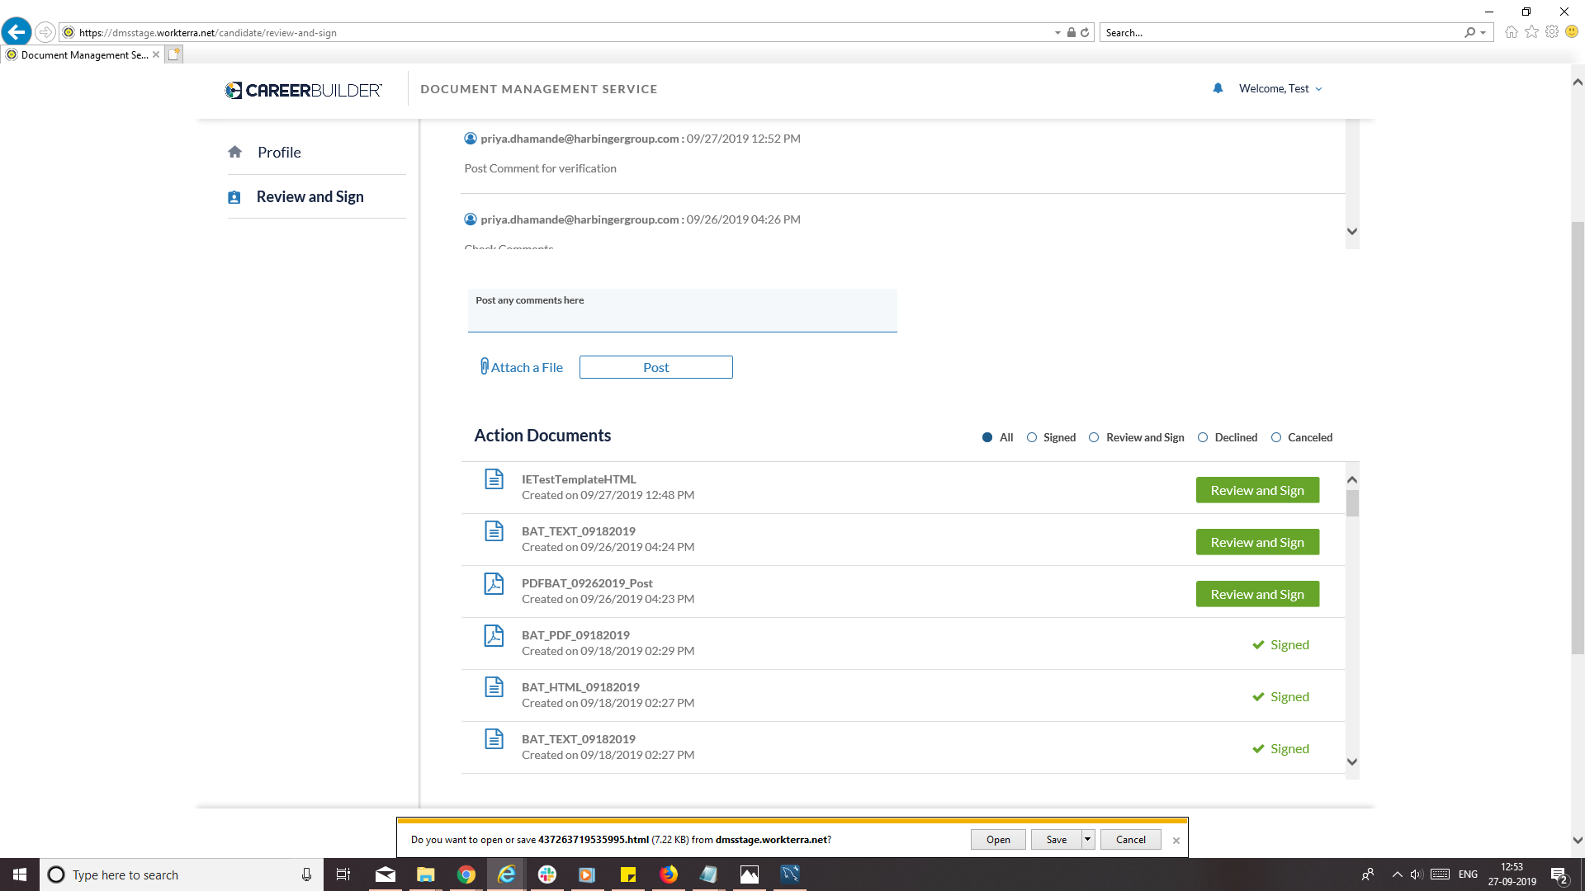
Task: Select the Document Management Se... browser tab
Action: pyautogui.click(x=84, y=55)
